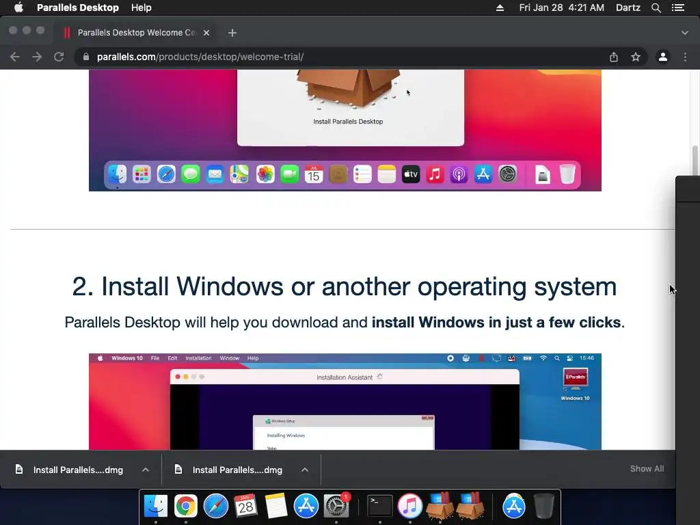This screenshot has height=525, width=700.
Task: Click the eject icon in menu bar
Action: point(500,8)
